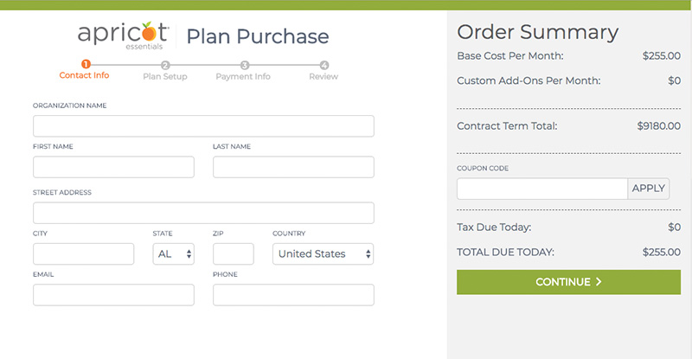This screenshot has height=359, width=692.
Task: Click step 4 circle icon
Action: coord(324,65)
